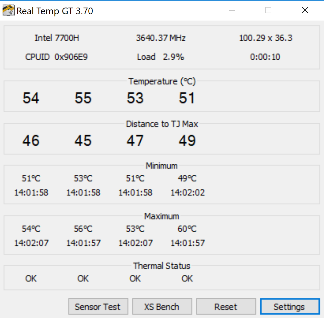The image size is (324, 318).
Task: Click the 3640.37 MHz frequency readout
Action: point(161,38)
